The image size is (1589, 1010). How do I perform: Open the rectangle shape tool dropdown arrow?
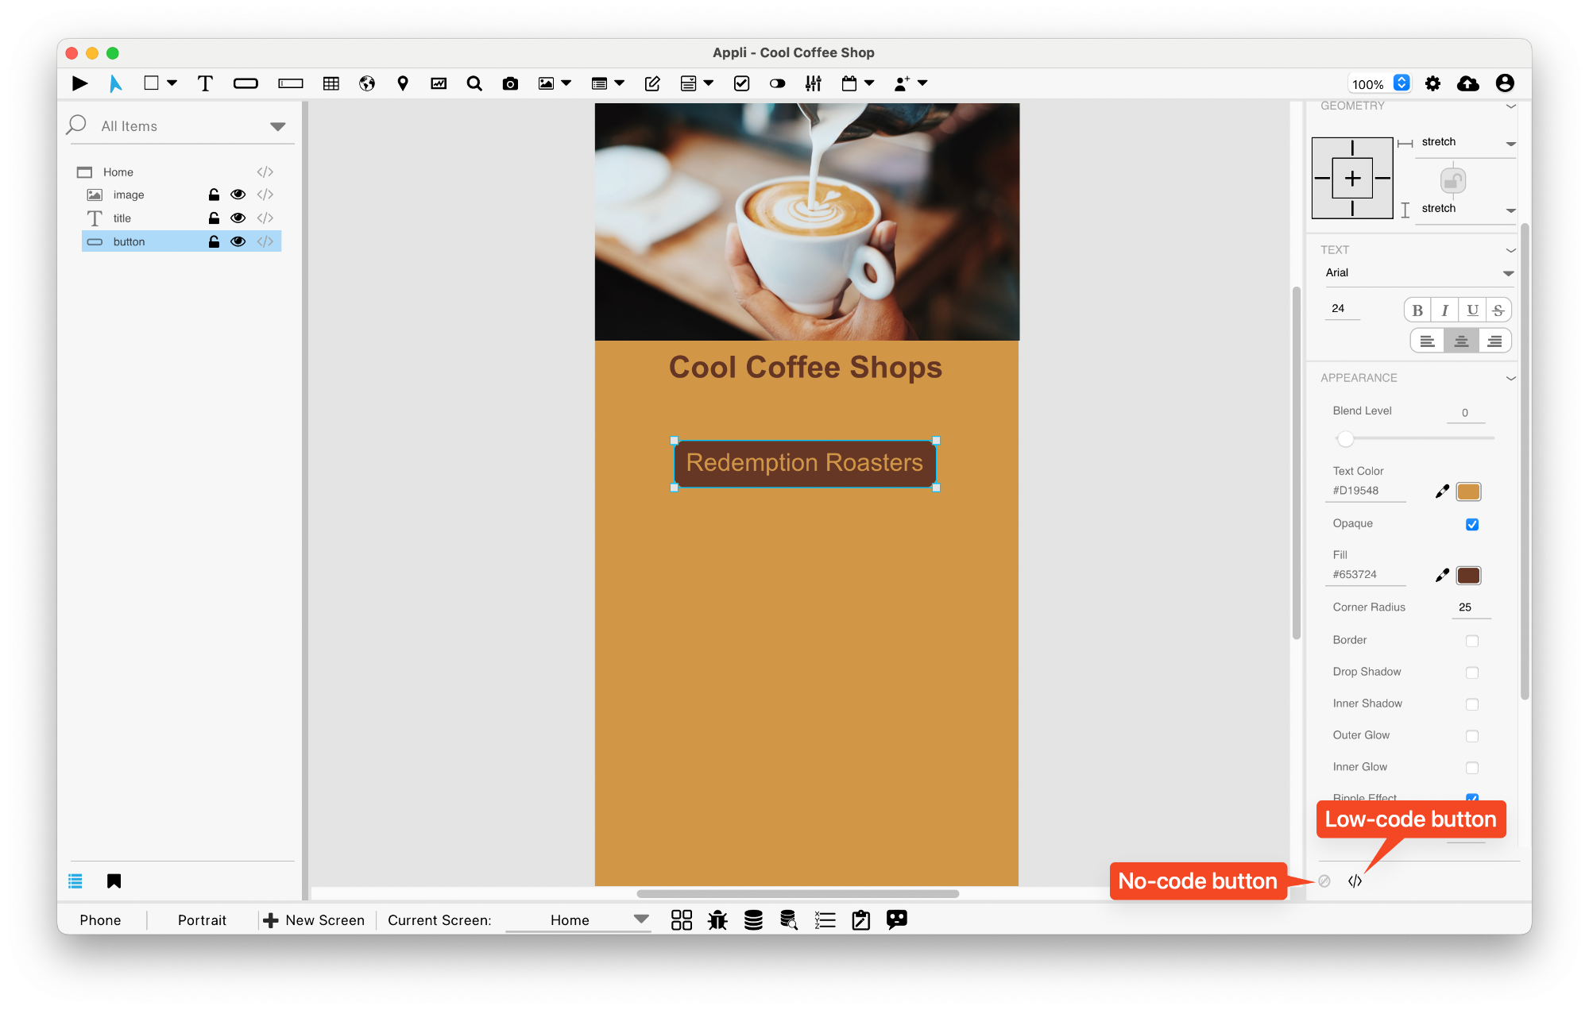[172, 83]
